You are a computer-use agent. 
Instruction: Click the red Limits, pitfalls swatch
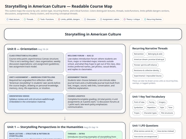click(59, 19)
